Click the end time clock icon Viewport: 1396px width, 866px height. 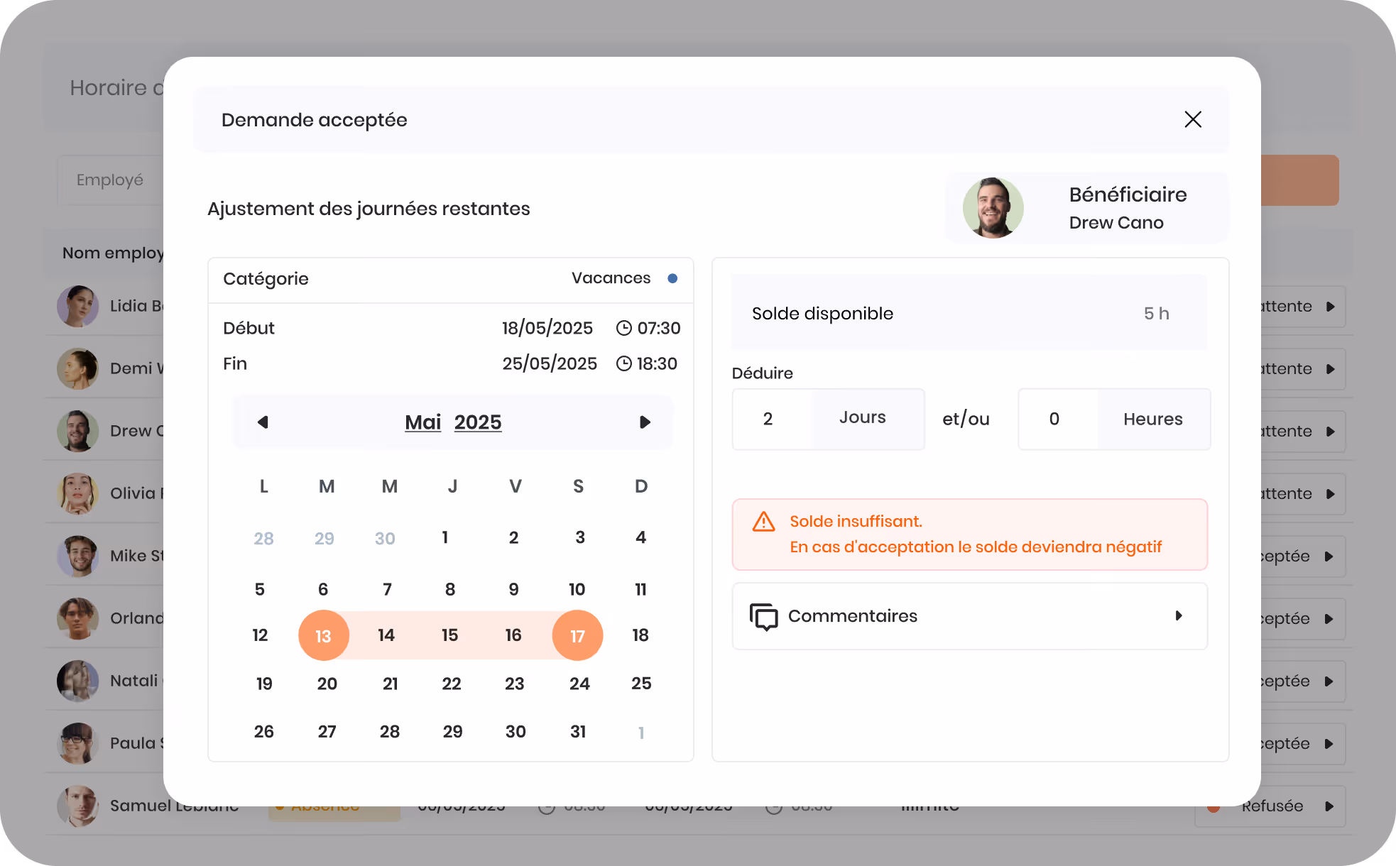pos(623,363)
